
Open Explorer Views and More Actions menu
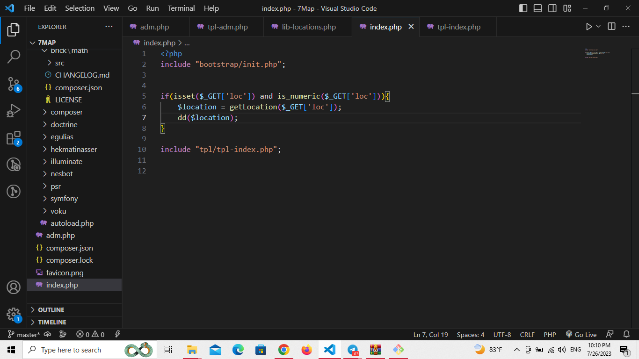click(109, 27)
